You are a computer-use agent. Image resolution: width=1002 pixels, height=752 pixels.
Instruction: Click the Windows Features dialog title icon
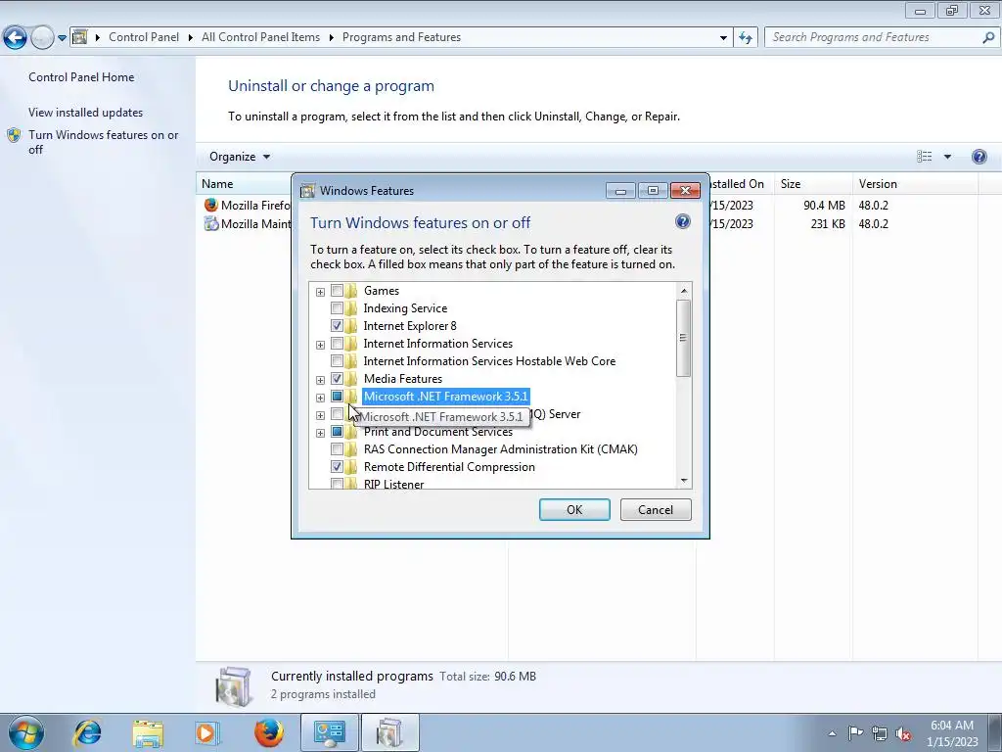(308, 191)
